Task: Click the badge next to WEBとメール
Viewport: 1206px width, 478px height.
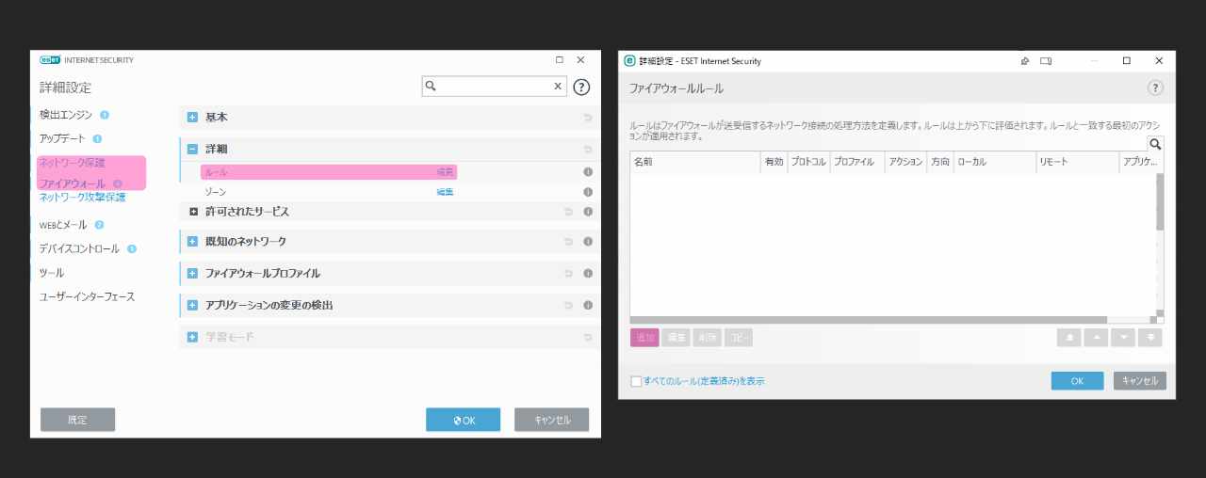Action: [x=99, y=225]
